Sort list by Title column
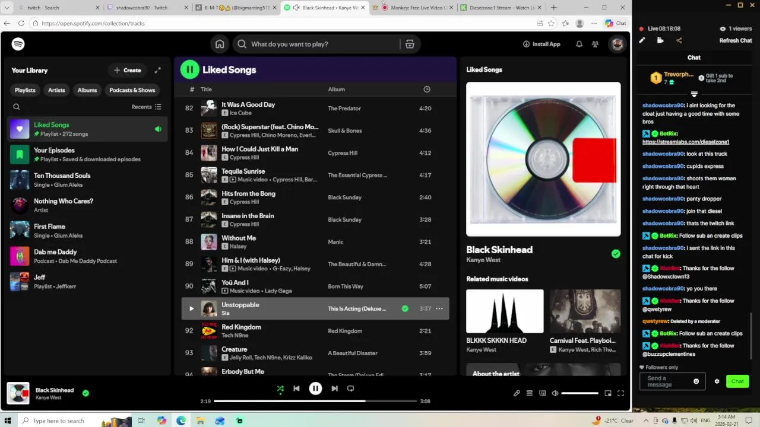The height and width of the screenshot is (427, 760). 206,89
